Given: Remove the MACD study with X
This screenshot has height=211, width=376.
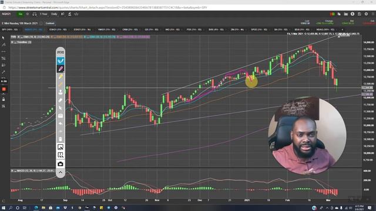Looking at the screenshot, I should pyautogui.click(x=12, y=171).
